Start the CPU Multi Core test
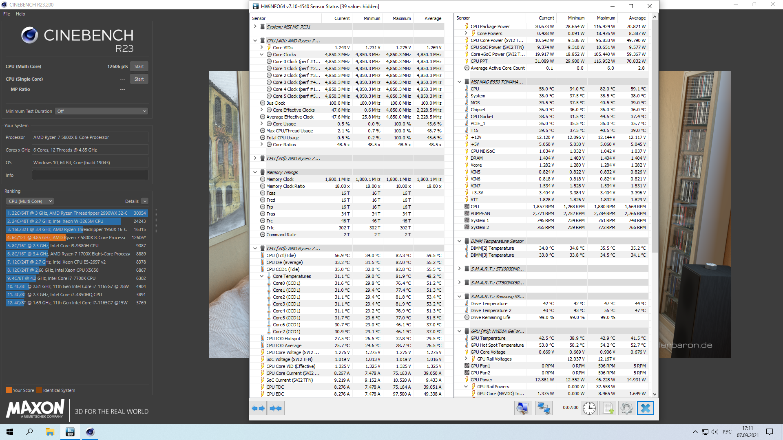783x440 pixels. tap(139, 66)
